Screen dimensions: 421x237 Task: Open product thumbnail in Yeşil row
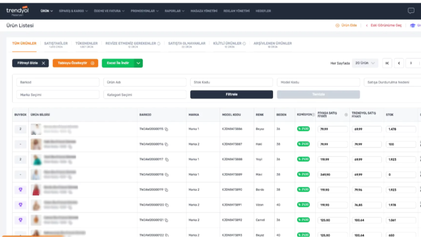(x=35, y=159)
